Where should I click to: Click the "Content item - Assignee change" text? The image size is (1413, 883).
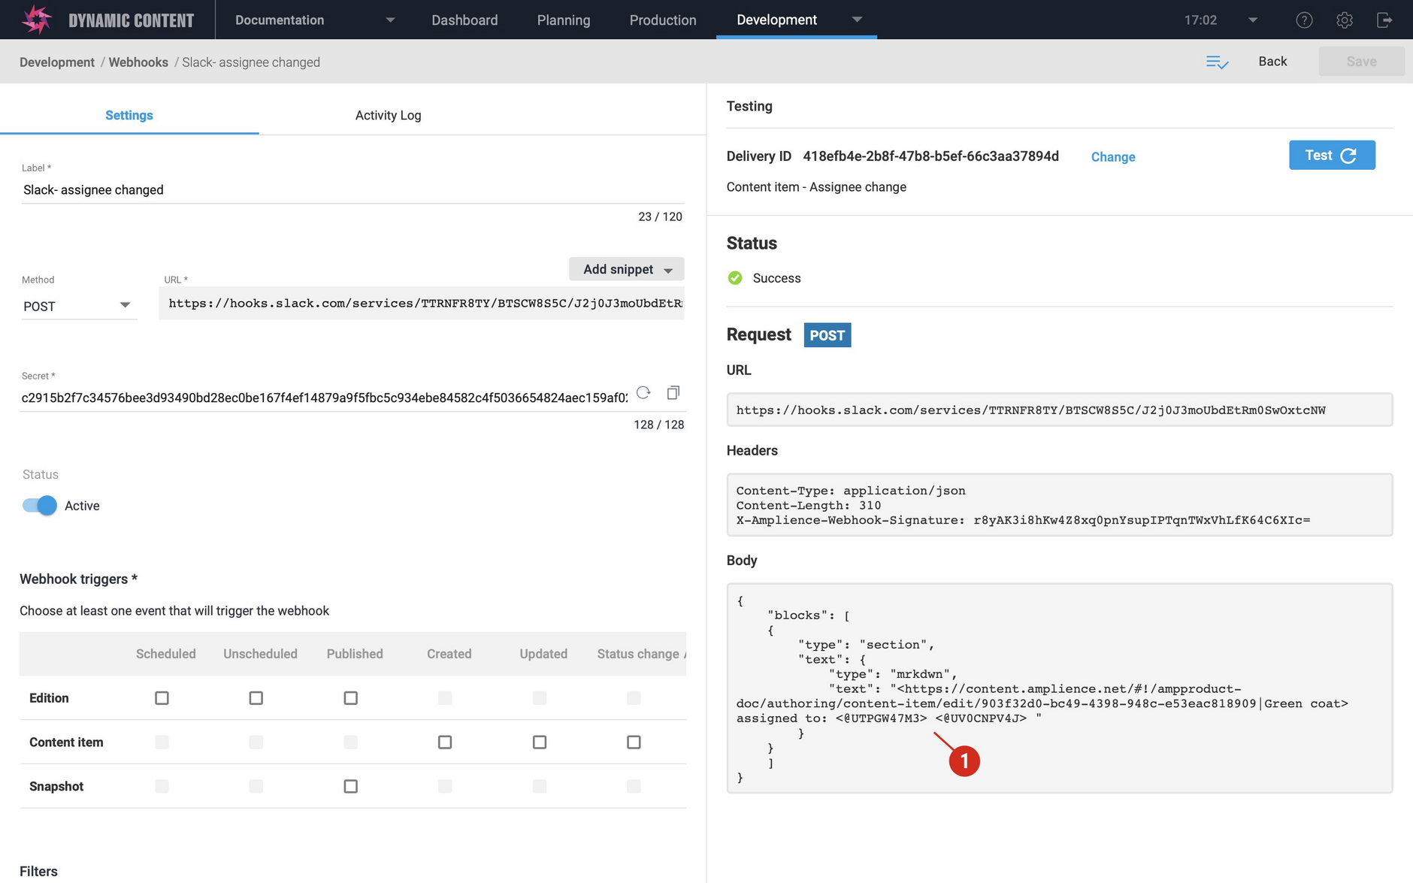click(816, 187)
